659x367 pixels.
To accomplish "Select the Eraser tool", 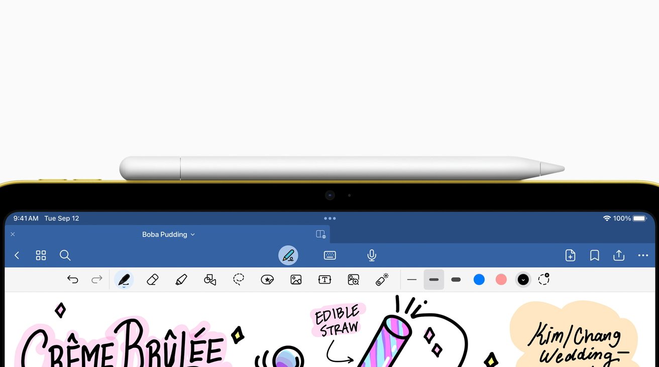I will tap(152, 280).
